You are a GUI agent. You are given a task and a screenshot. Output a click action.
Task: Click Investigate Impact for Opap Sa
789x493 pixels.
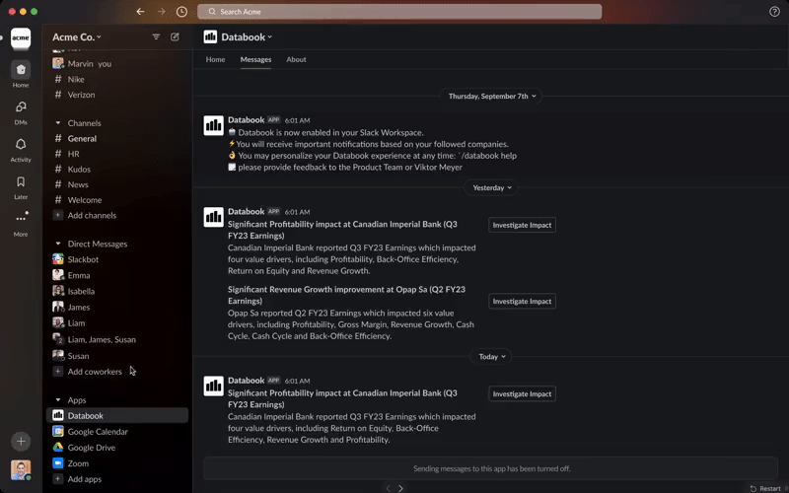click(522, 302)
